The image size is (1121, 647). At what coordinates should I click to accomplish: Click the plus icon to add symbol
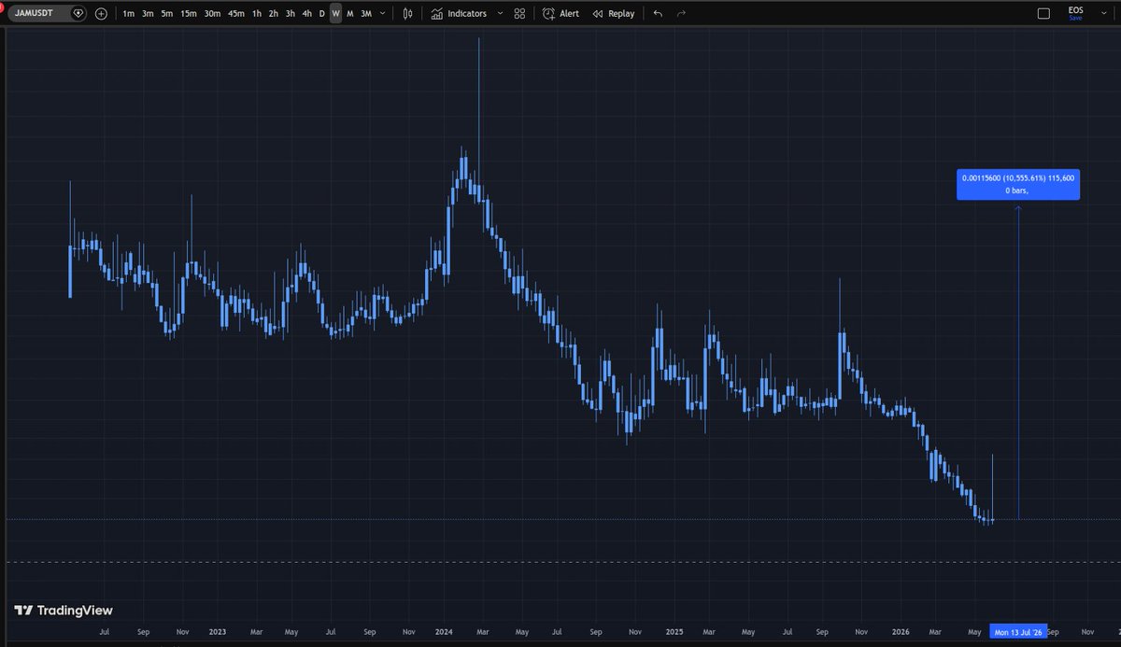[x=101, y=14]
